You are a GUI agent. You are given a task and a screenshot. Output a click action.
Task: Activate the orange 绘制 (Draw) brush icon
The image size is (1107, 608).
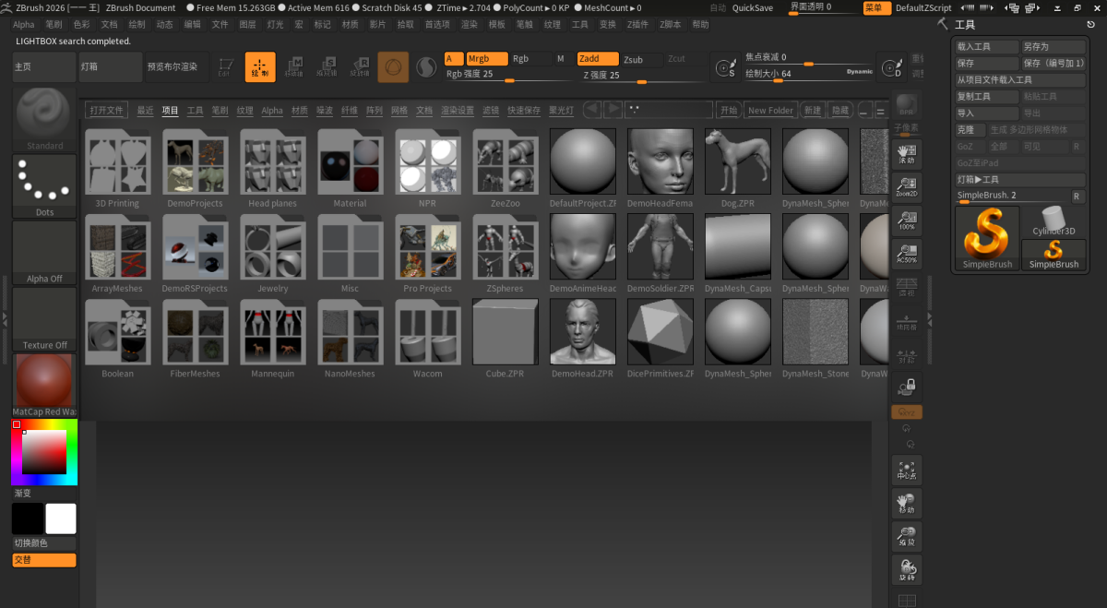(x=259, y=66)
